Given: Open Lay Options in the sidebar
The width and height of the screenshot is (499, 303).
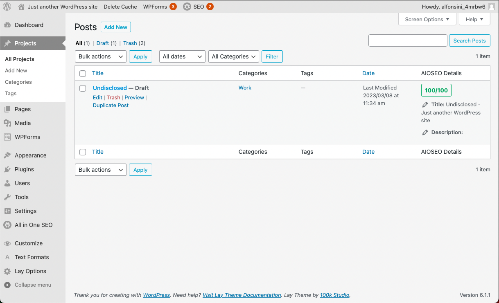Looking at the screenshot, I should (x=30, y=271).
